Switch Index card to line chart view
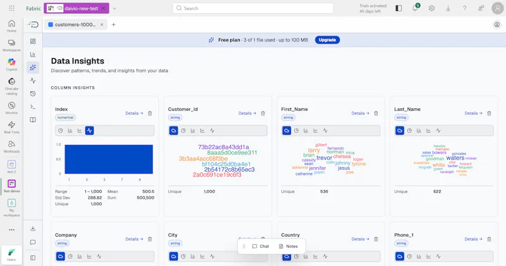 click(80, 130)
